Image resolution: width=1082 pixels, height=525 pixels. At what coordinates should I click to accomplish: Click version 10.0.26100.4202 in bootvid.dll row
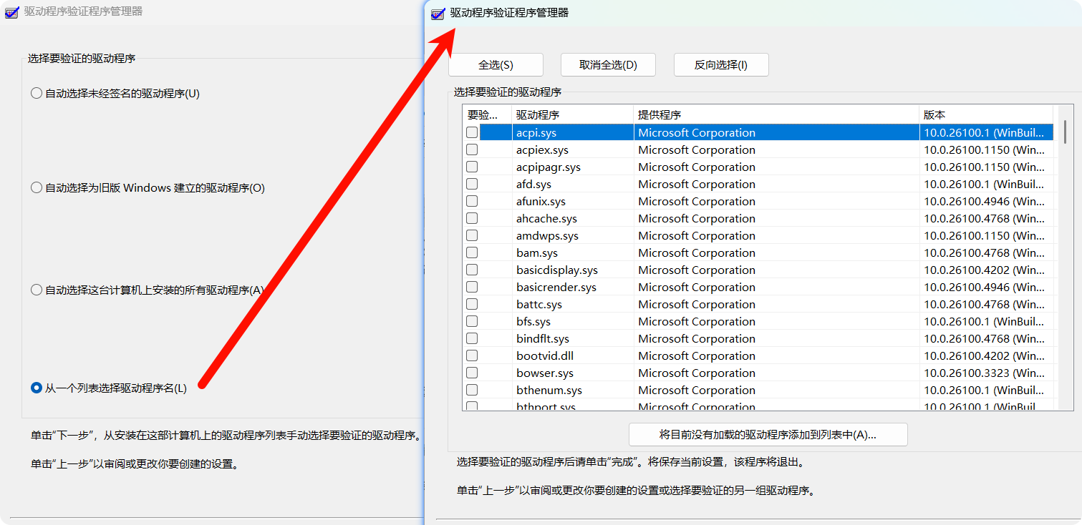985,355
